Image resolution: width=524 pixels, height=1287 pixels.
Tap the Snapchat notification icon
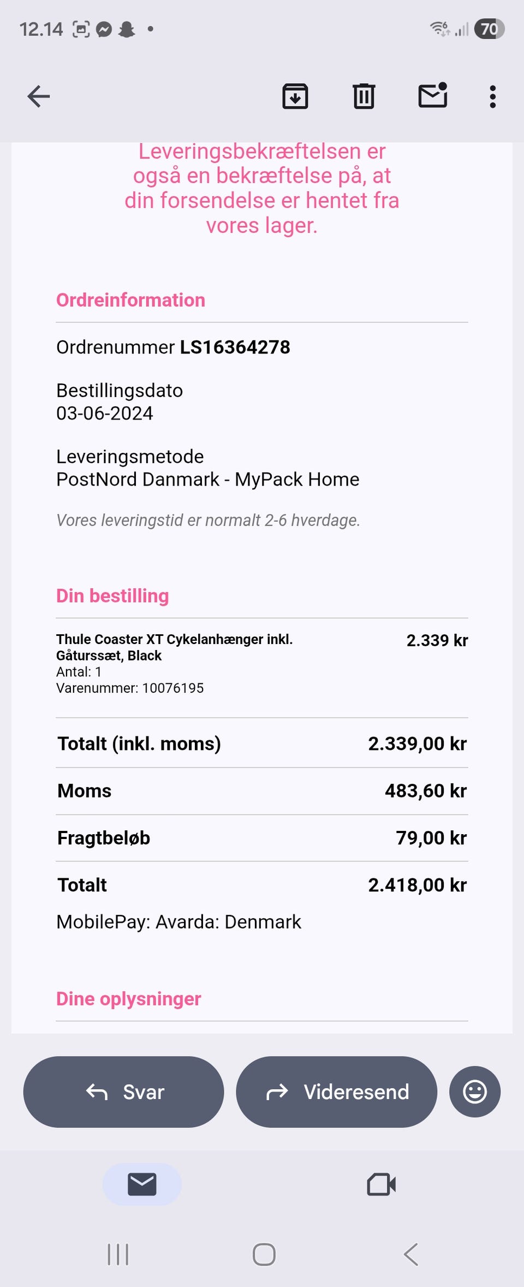(127, 29)
